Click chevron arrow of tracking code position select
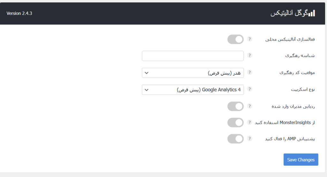Viewport: 327px width, 177px height. 147,73
